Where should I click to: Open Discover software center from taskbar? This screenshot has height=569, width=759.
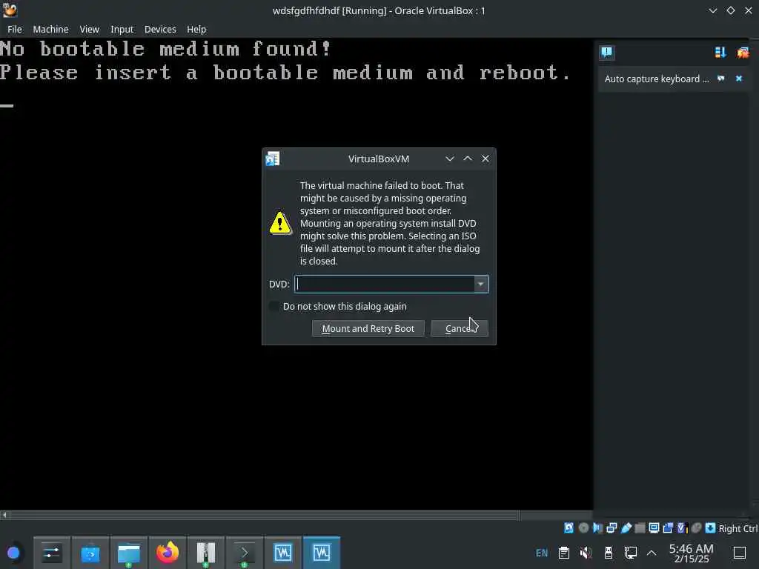pyautogui.click(x=90, y=553)
